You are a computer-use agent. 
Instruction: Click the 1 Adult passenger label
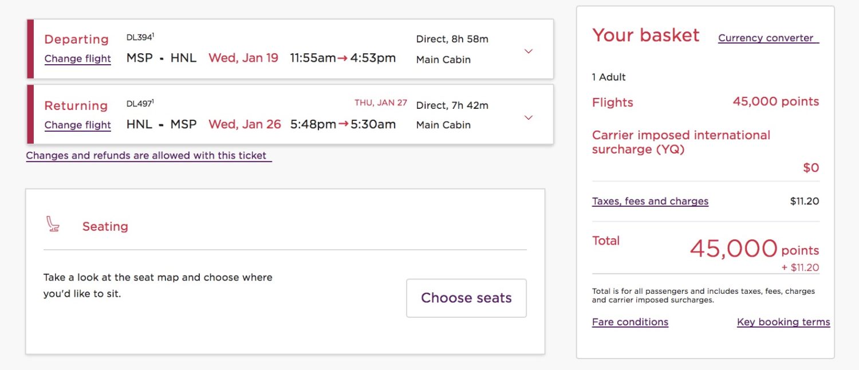pyautogui.click(x=608, y=77)
